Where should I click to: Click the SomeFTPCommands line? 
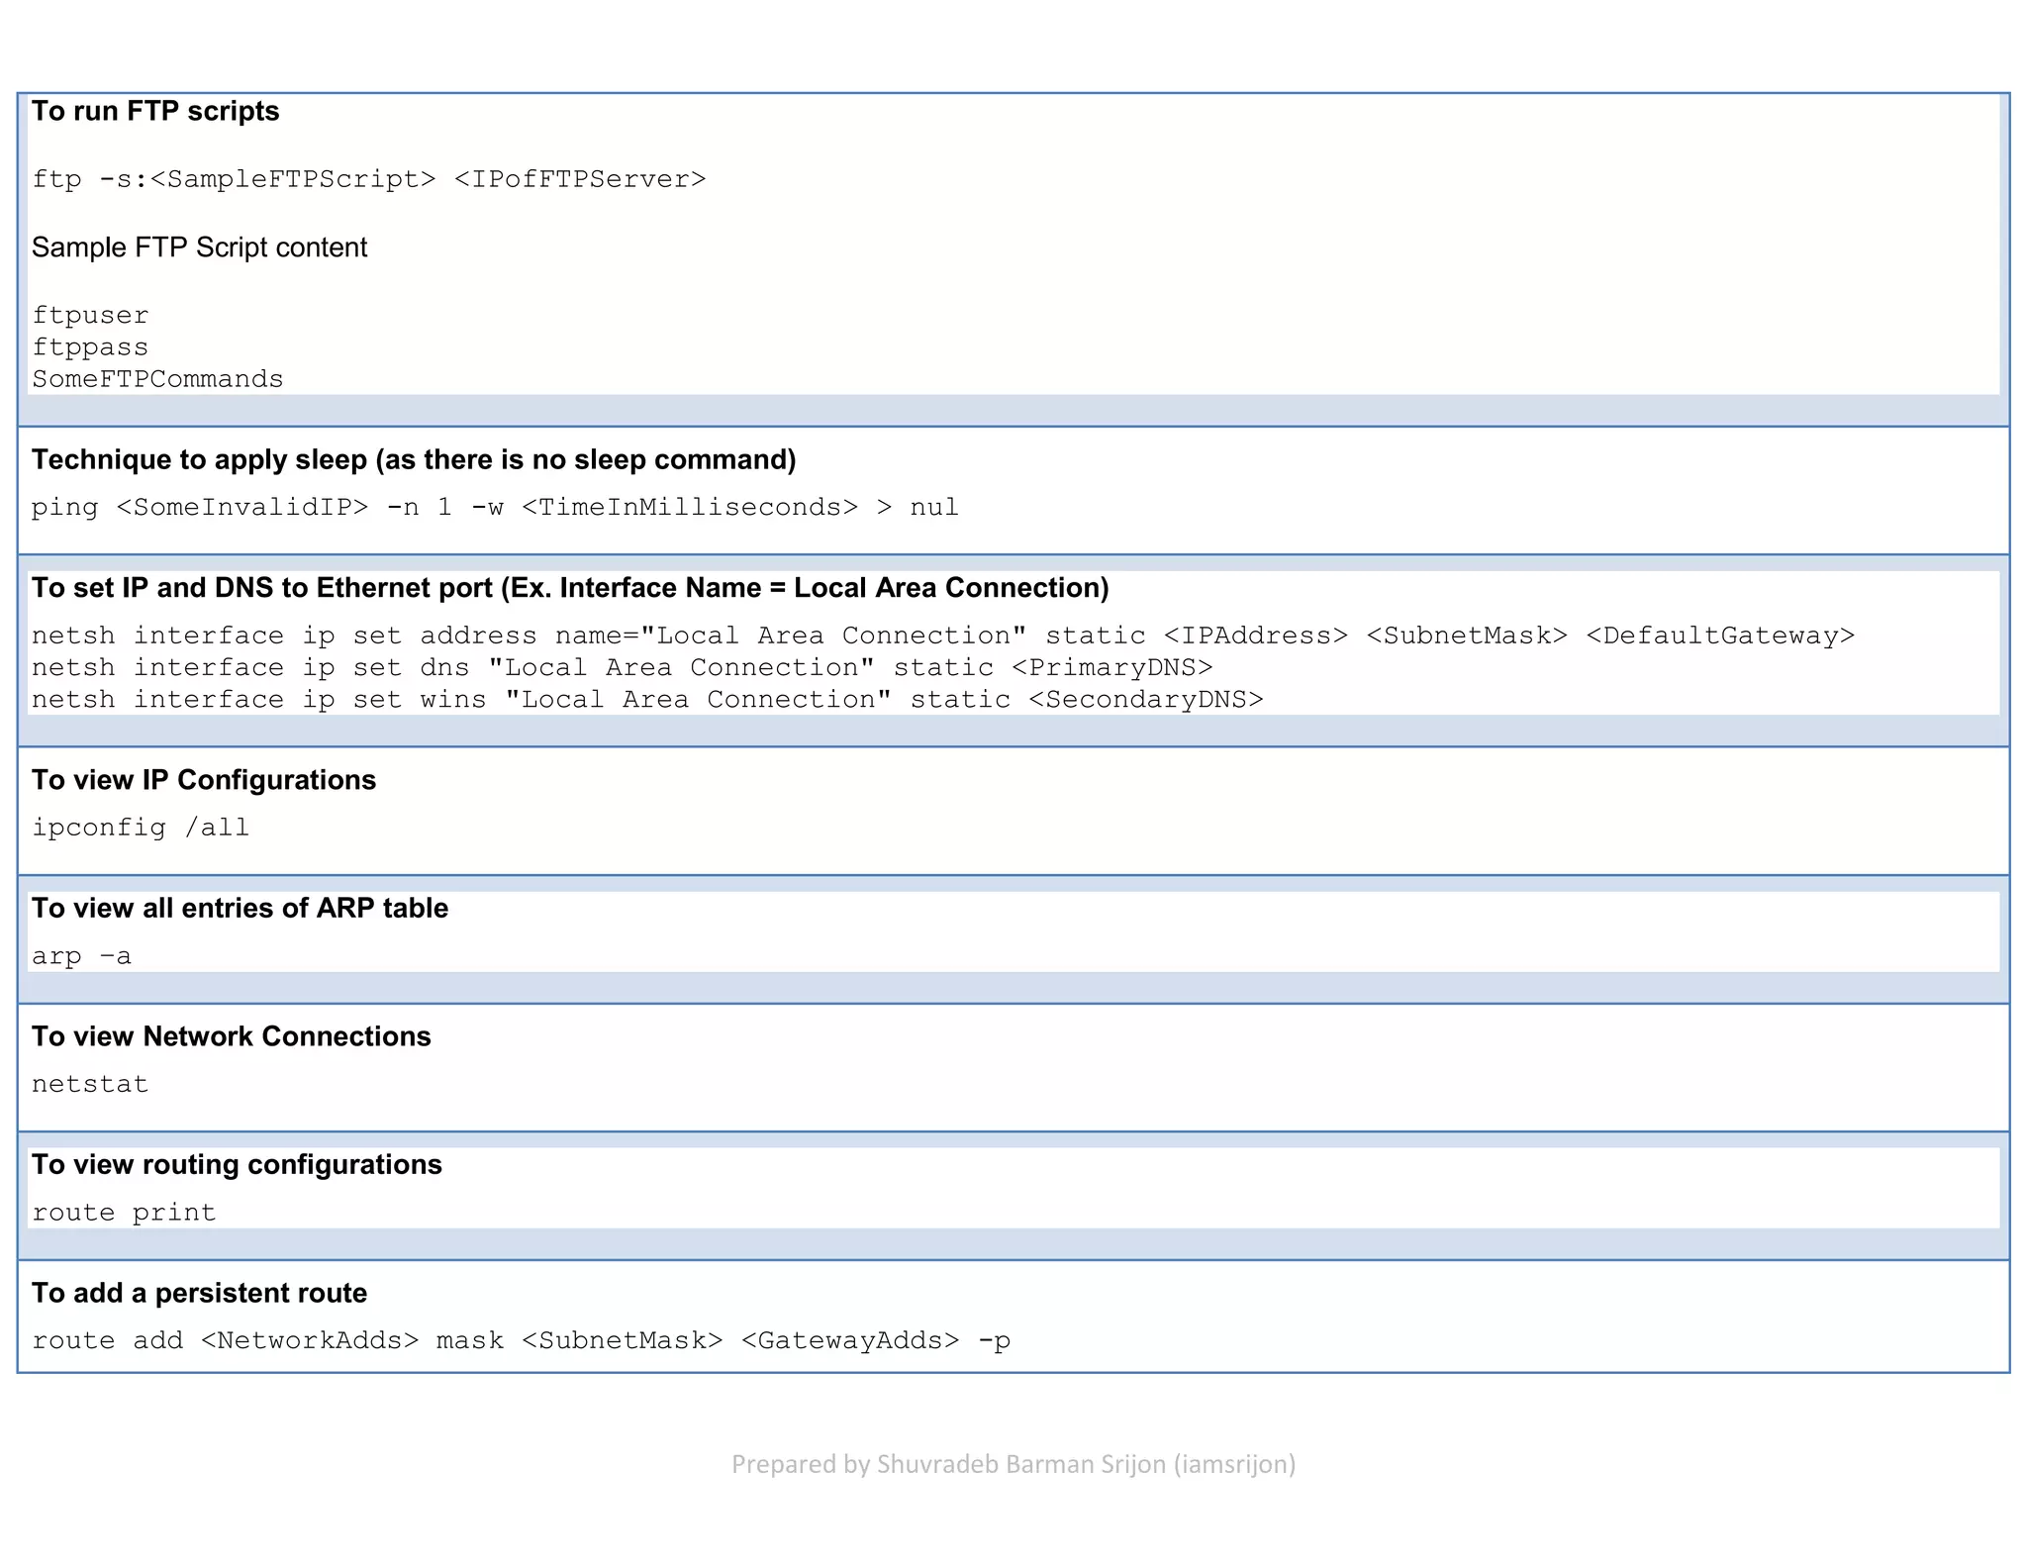[157, 379]
